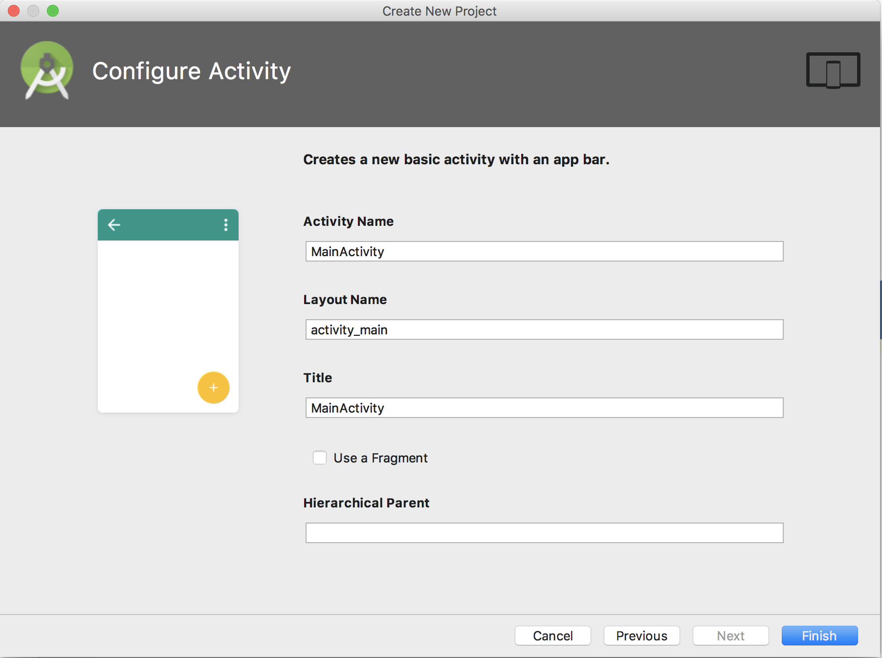Click the yellow floating plus button in preview
This screenshot has height=658, width=882.
pyautogui.click(x=214, y=388)
